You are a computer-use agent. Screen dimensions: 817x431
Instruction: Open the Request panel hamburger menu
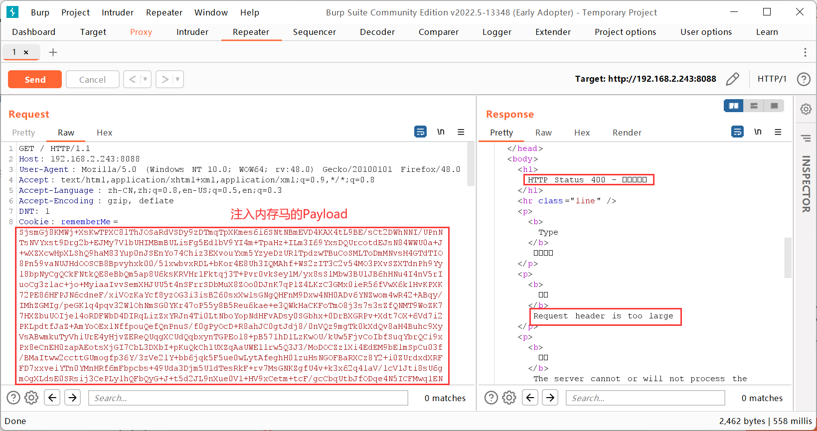coord(461,132)
